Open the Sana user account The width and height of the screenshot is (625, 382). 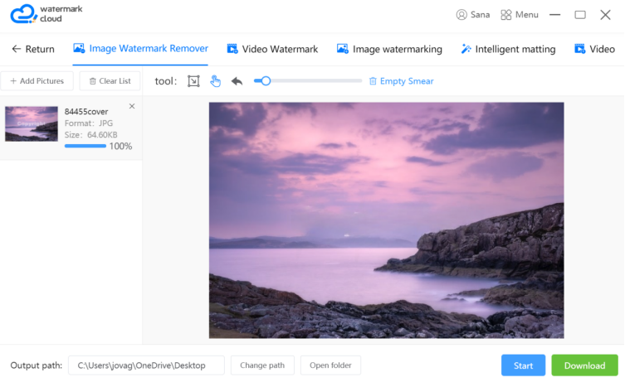pyautogui.click(x=473, y=15)
